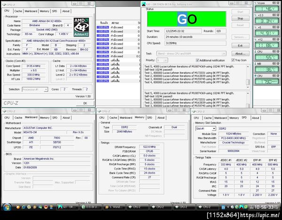Click the circular icon on +5 sensor header
The width and height of the screenshot is (282, 220).
[x=278, y=27]
